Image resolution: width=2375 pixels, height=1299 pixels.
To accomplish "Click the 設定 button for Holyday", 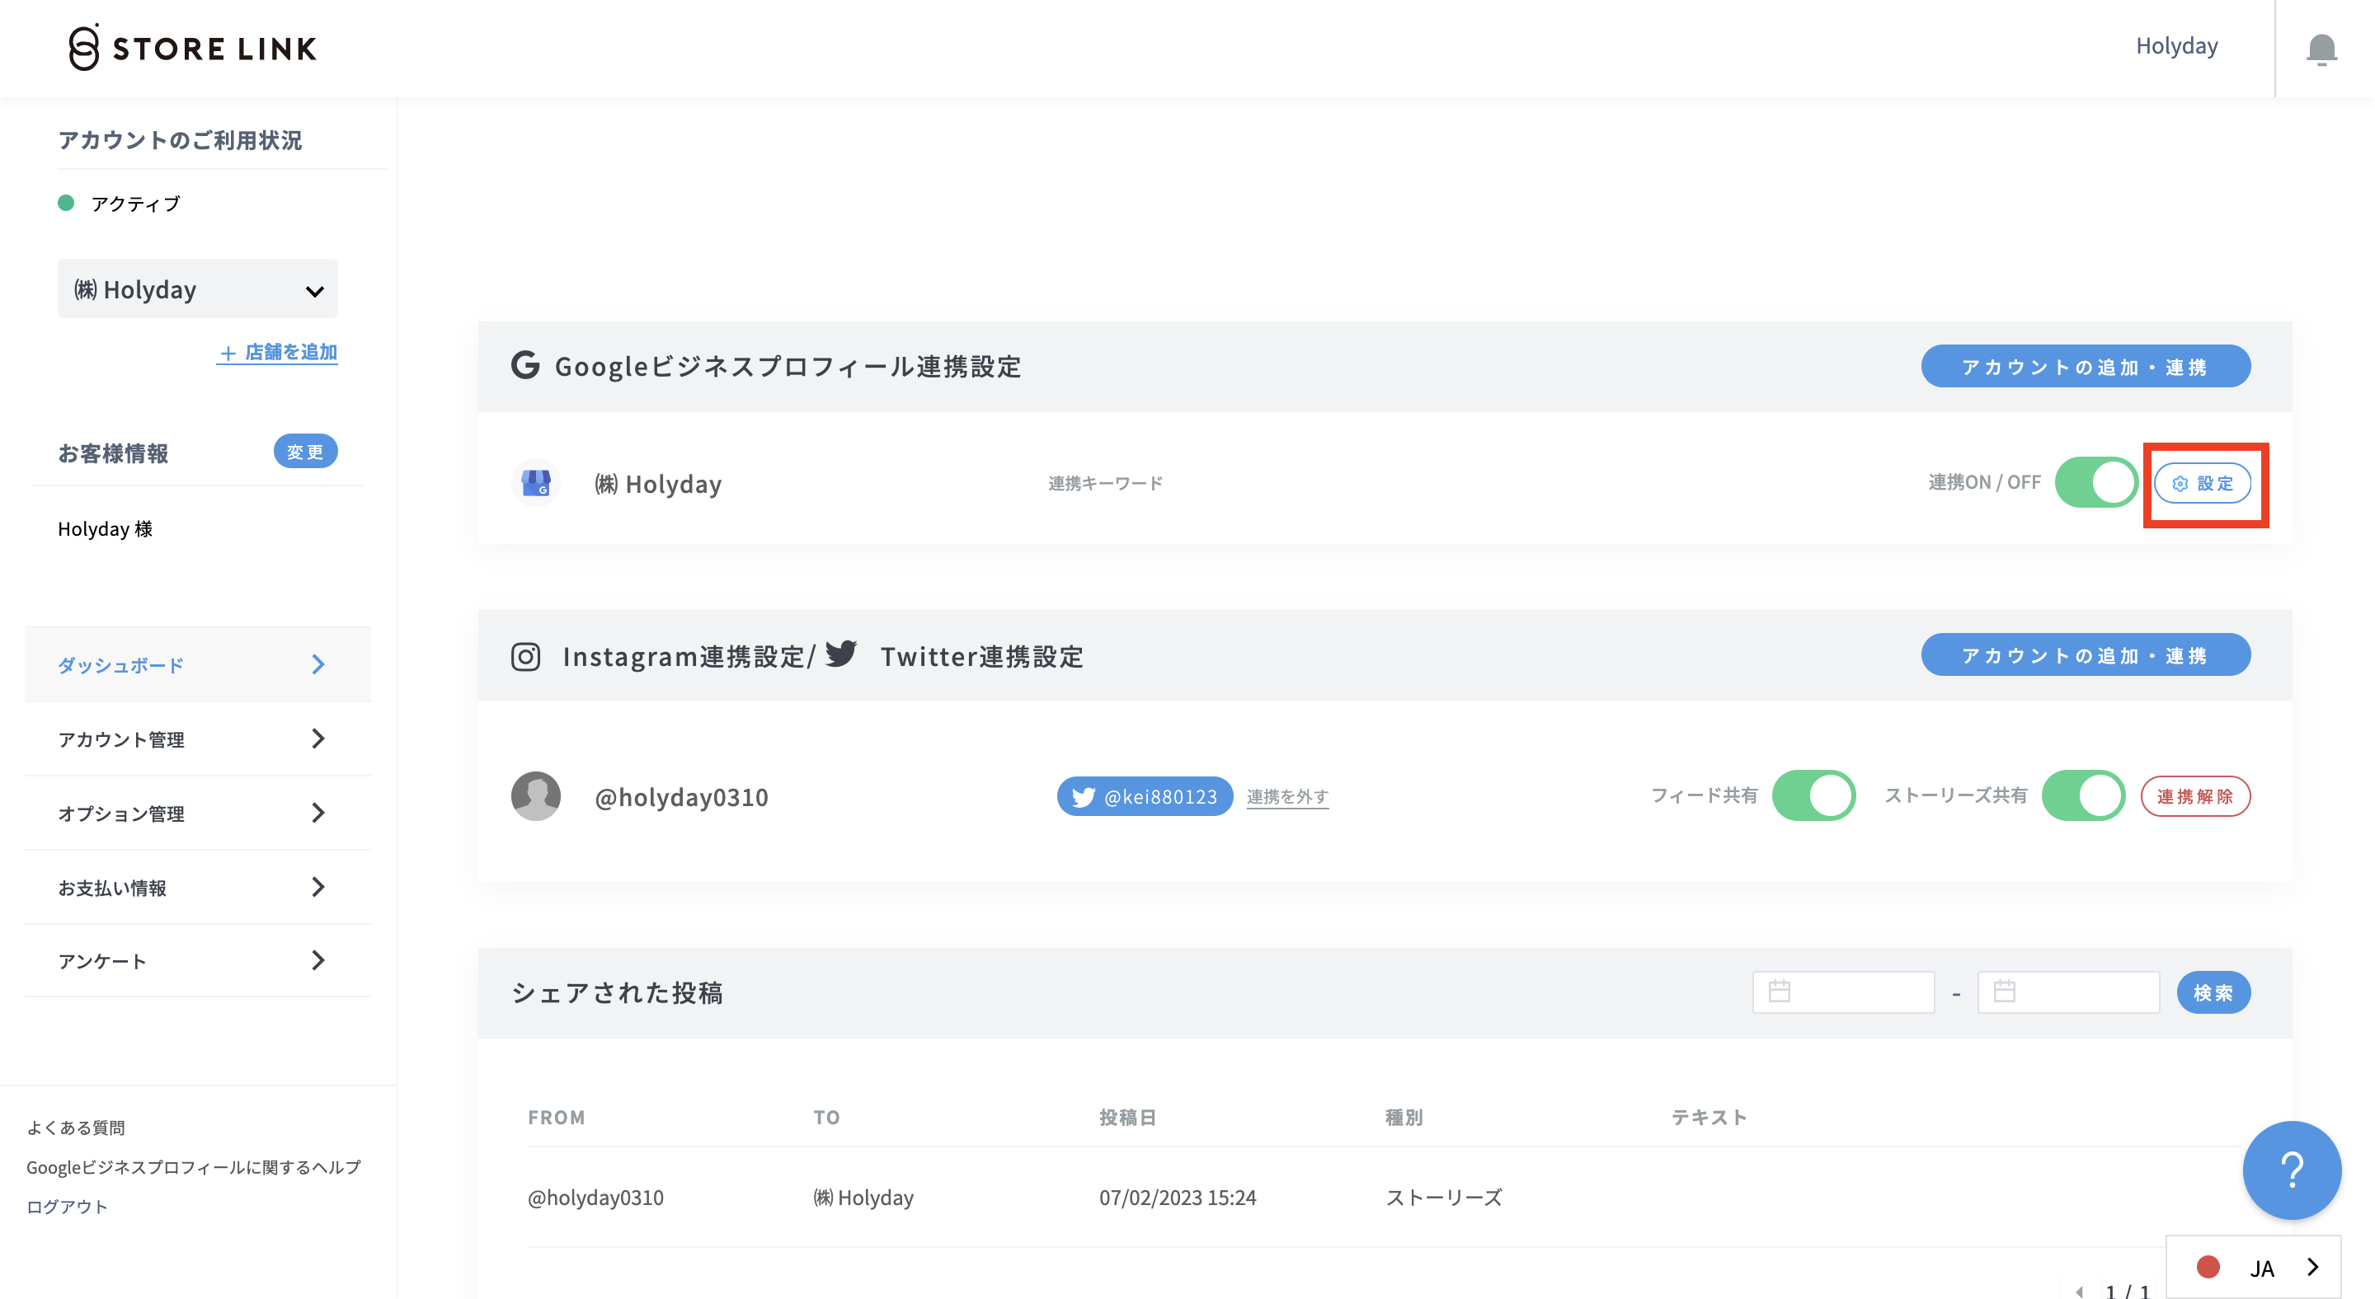I will click(2203, 483).
